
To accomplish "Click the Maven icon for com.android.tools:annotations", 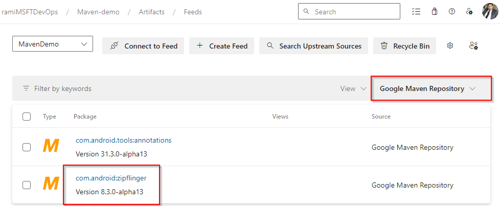I will 51,146.
